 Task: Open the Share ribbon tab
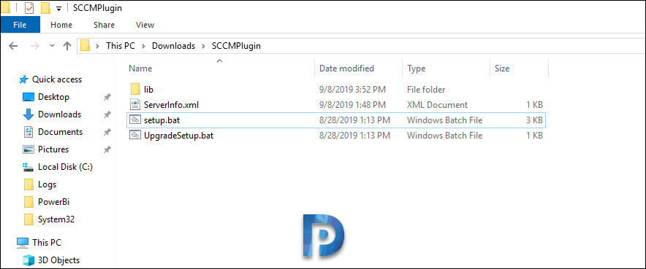point(104,25)
